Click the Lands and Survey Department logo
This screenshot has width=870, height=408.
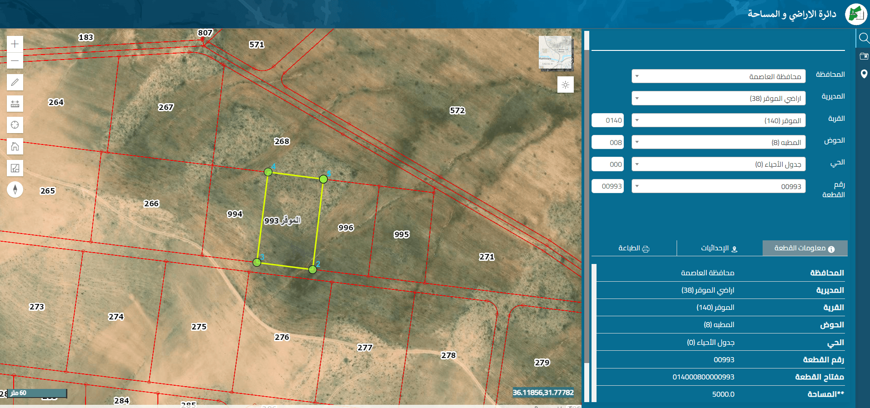click(x=856, y=14)
